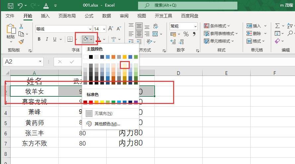295x164 pixels.
Task: Switch to the 页面布局 tab
Action: tap(67, 16)
